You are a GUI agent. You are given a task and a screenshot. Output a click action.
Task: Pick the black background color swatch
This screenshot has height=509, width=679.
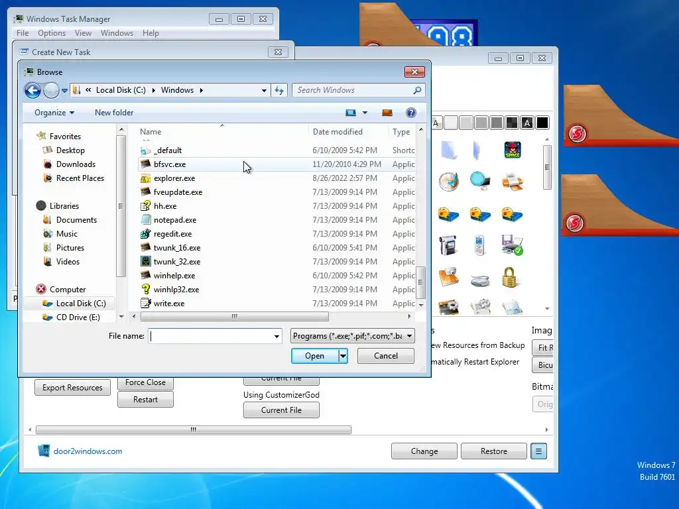pyautogui.click(x=542, y=123)
